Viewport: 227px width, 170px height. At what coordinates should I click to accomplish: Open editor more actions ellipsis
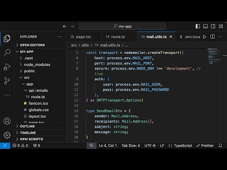[220, 37]
